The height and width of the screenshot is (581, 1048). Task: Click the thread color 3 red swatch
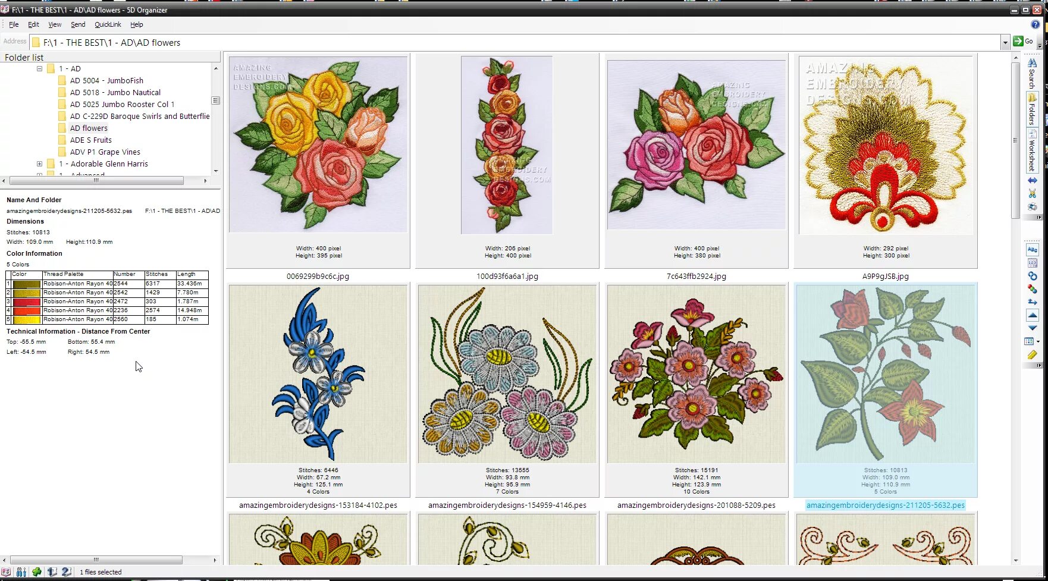pyautogui.click(x=27, y=302)
